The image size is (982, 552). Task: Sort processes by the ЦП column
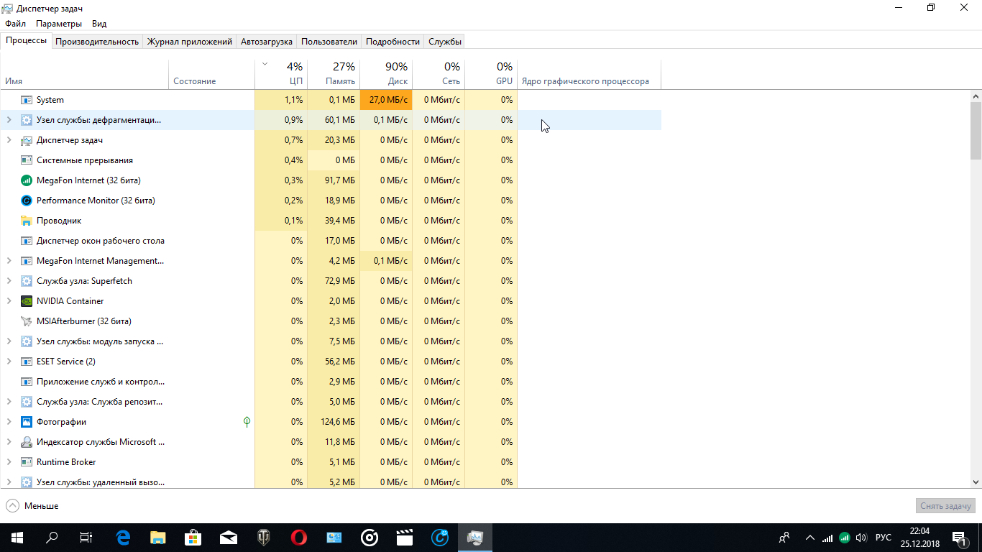coord(281,74)
